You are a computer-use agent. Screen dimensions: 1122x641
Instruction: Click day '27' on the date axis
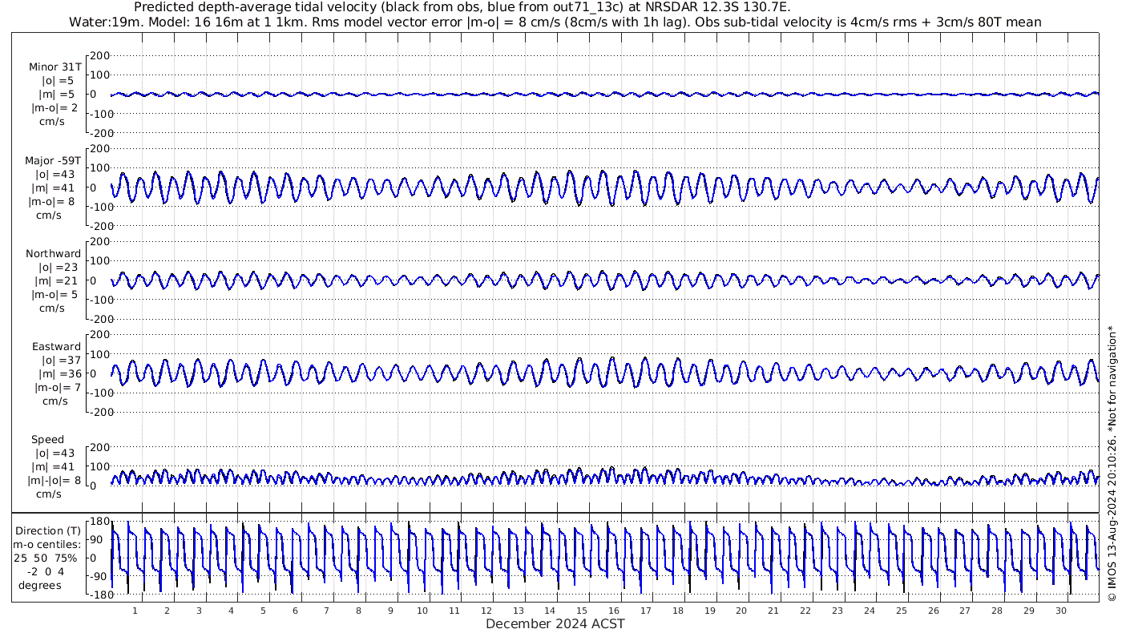click(965, 611)
